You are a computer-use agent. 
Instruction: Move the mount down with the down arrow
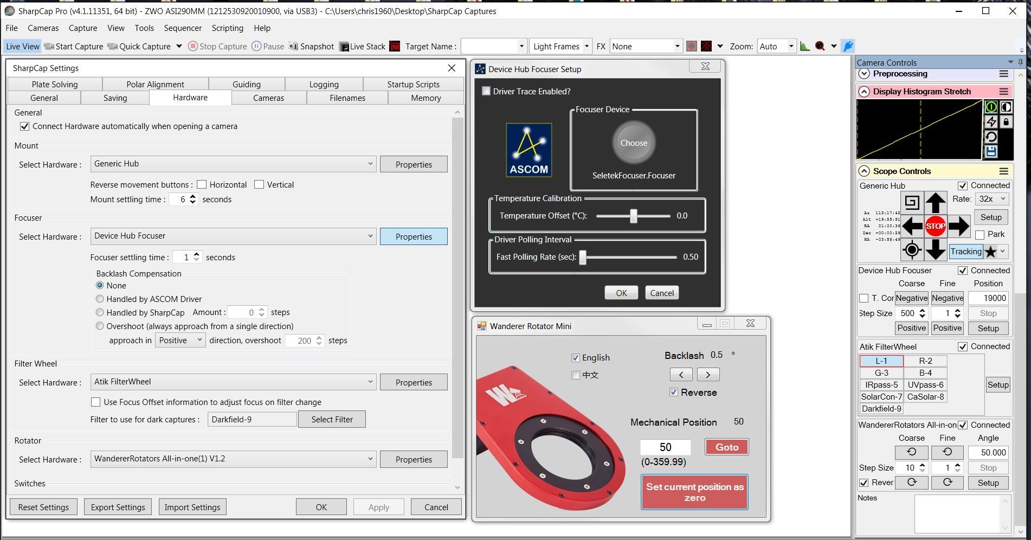coord(936,249)
